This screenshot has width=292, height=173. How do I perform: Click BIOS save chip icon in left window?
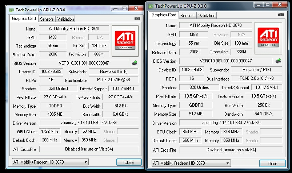coord(135,63)
